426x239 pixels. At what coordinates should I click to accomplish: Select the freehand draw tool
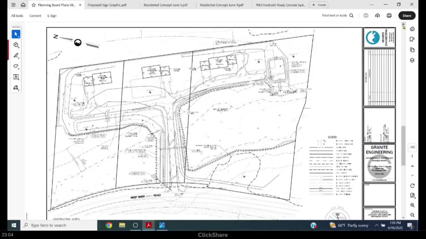pyautogui.click(x=16, y=66)
